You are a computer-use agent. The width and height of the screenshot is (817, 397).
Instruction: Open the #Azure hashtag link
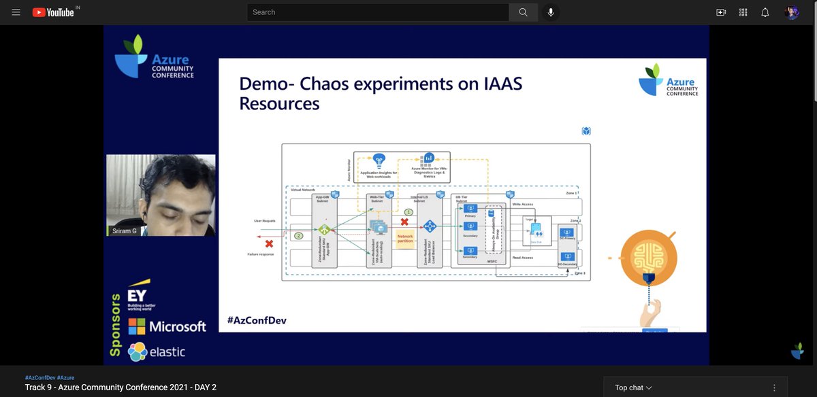click(66, 377)
